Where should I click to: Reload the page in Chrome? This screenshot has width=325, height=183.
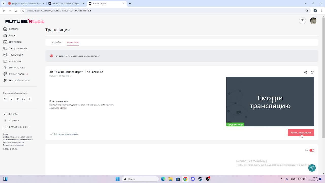[x=16, y=11]
